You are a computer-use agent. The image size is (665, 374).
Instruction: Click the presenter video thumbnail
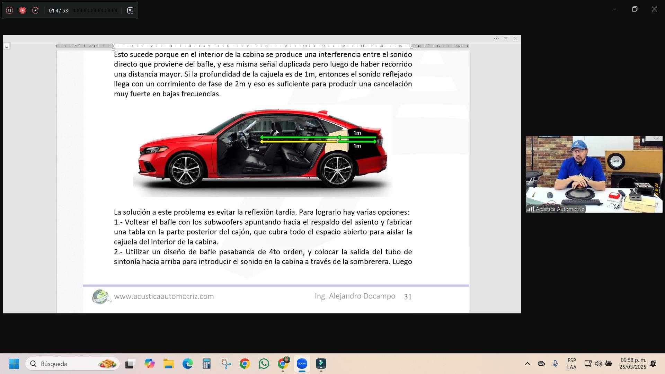click(594, 174)
